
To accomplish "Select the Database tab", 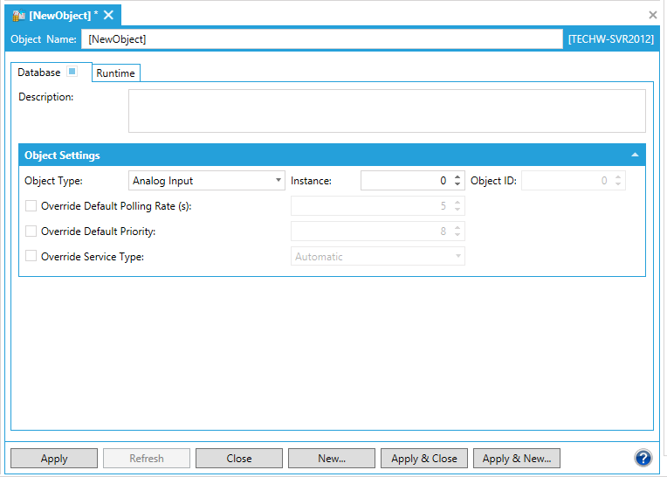I will click(39, 73).
